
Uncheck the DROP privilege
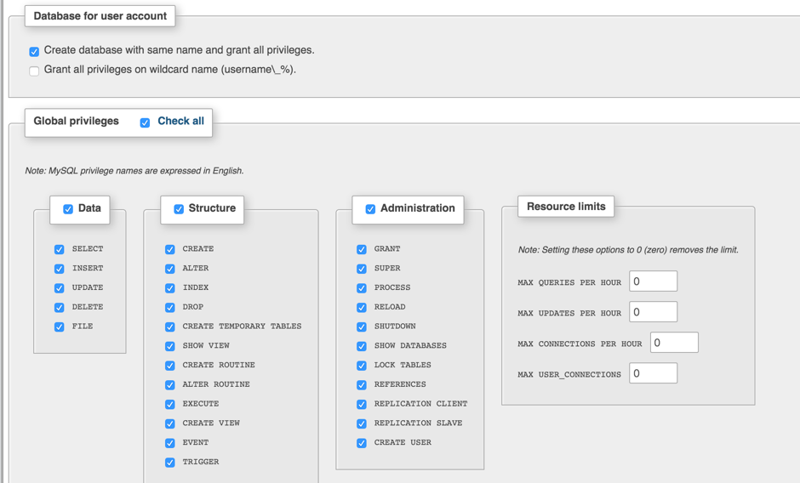click(x=170, y=308)
